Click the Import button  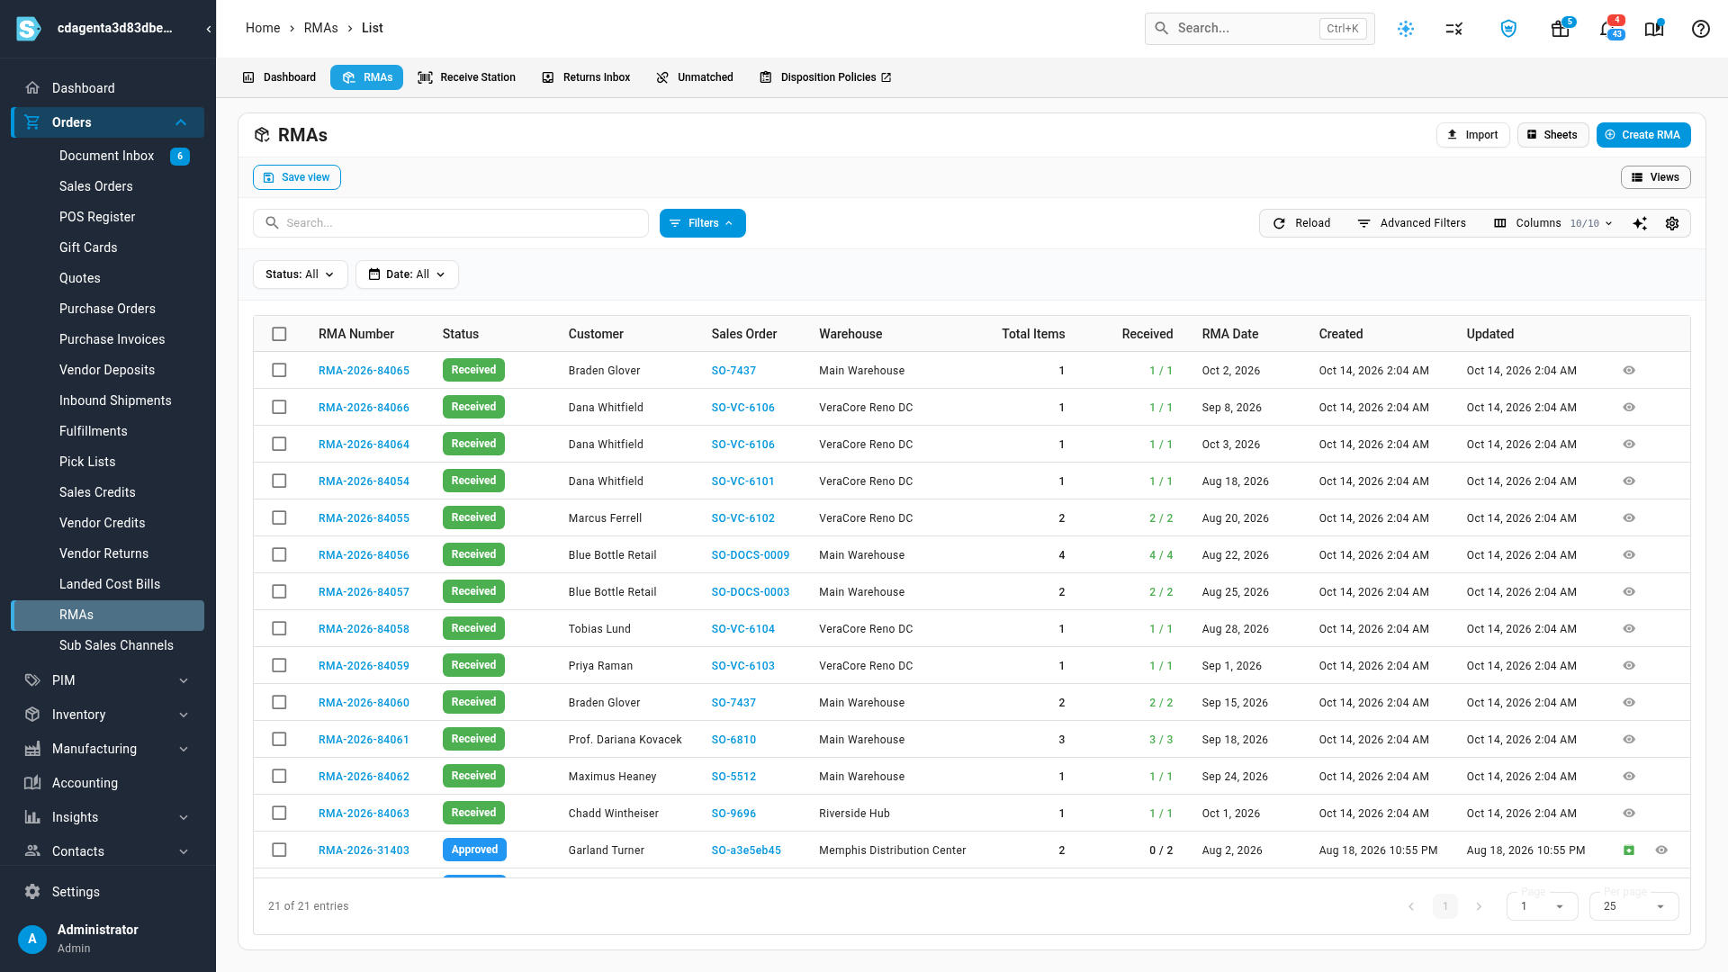click(1472, 135)
